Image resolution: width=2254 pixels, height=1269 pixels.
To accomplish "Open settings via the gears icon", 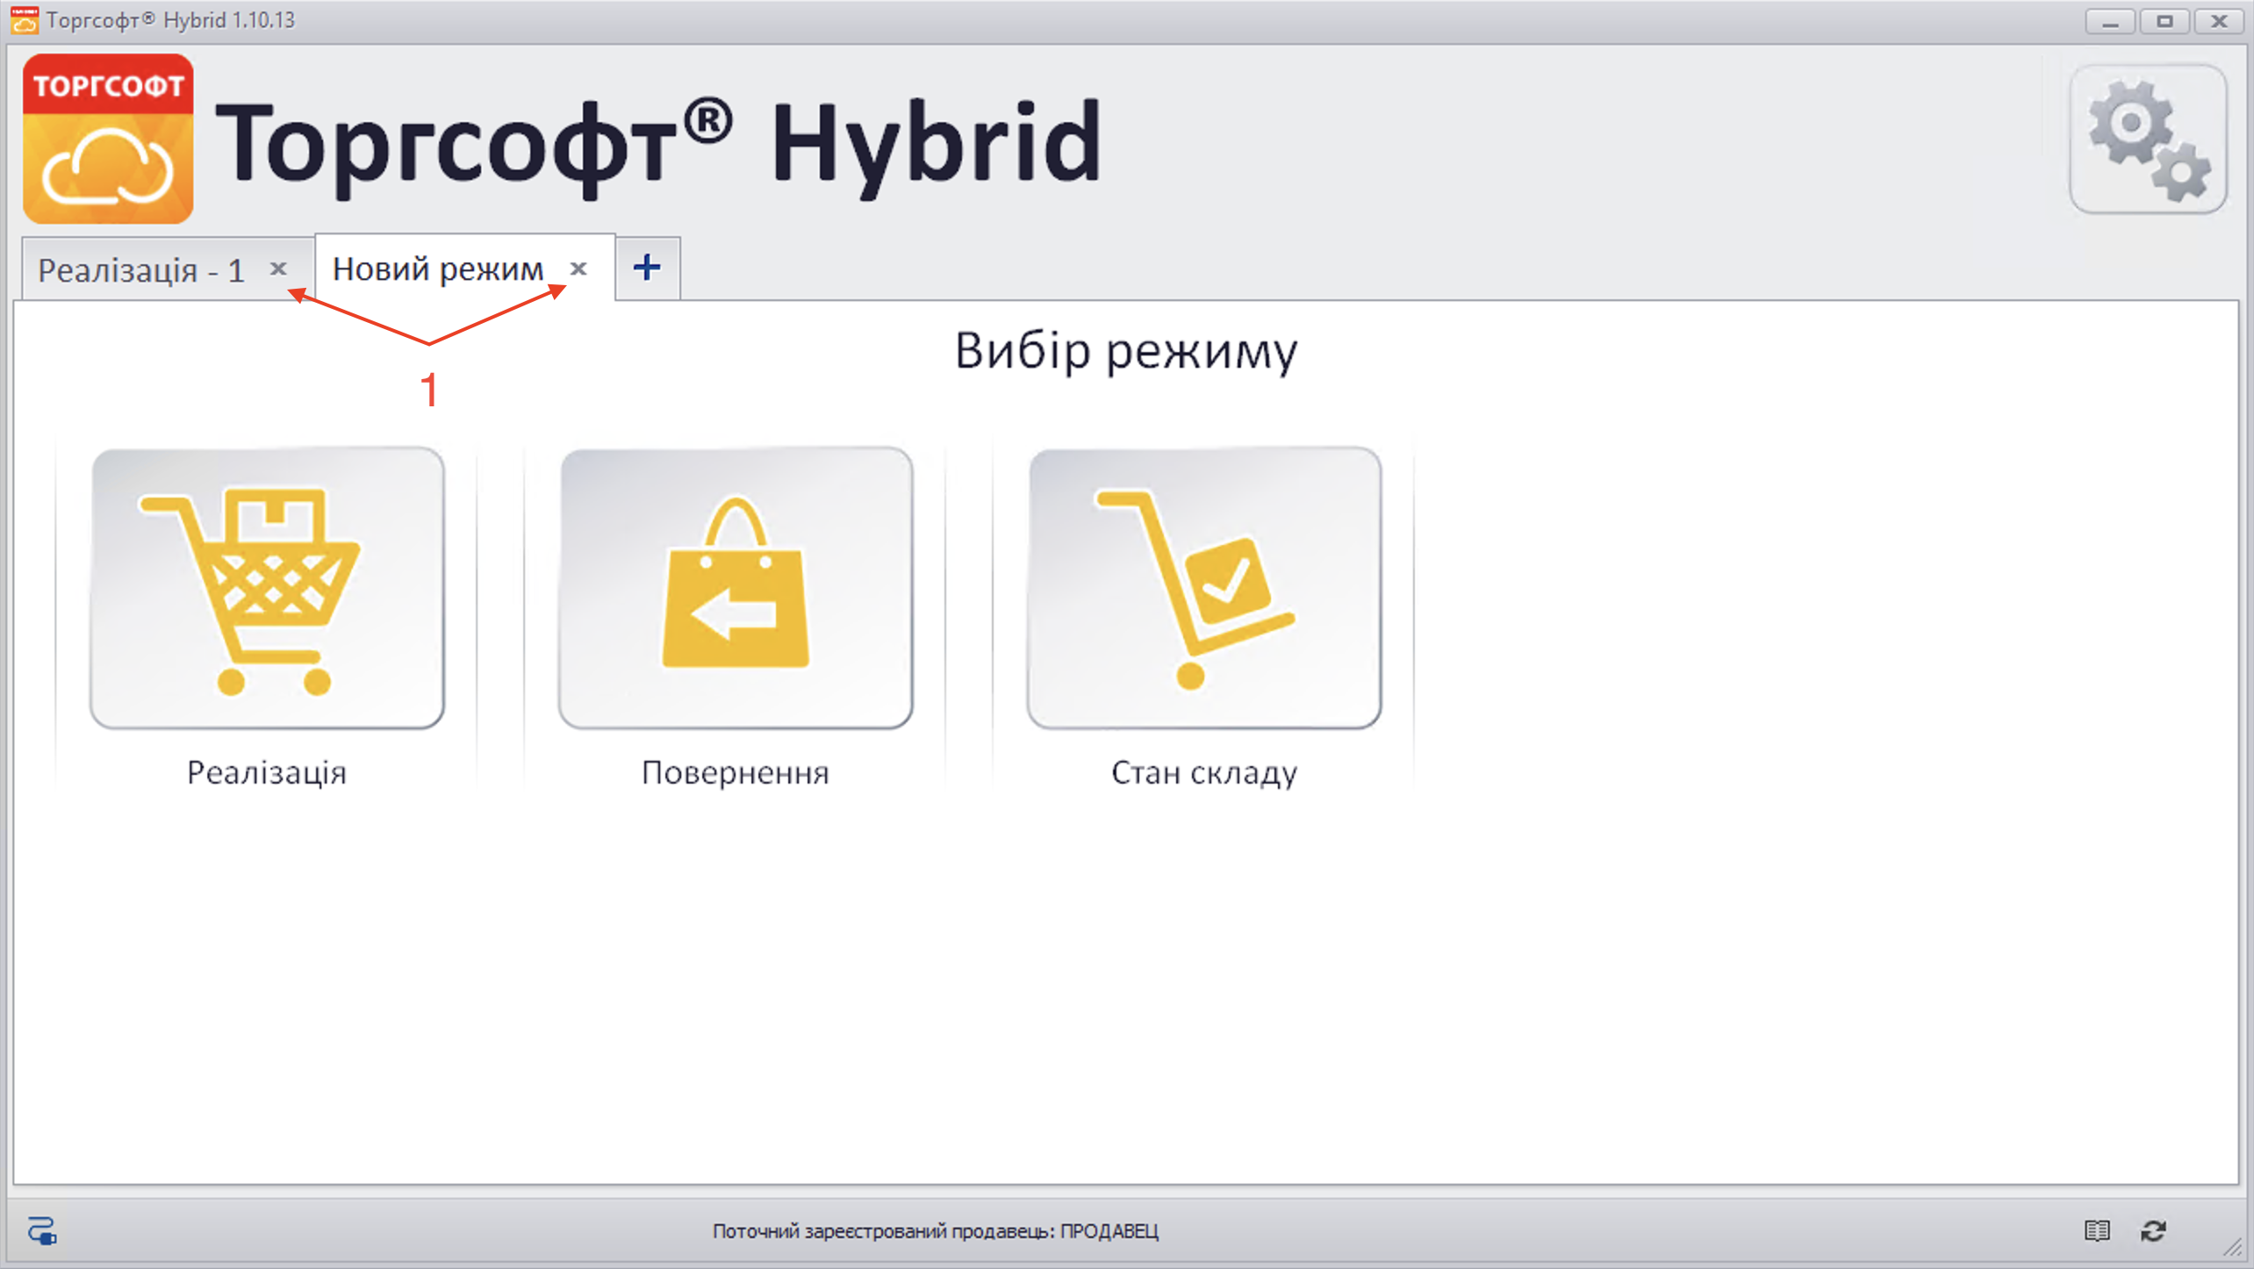I will [x=2147, y=140].
